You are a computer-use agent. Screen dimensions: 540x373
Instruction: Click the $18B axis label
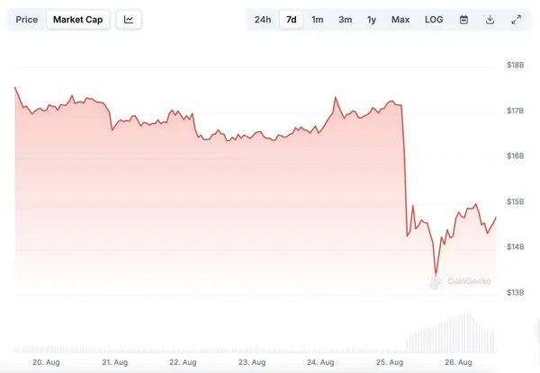516,66
